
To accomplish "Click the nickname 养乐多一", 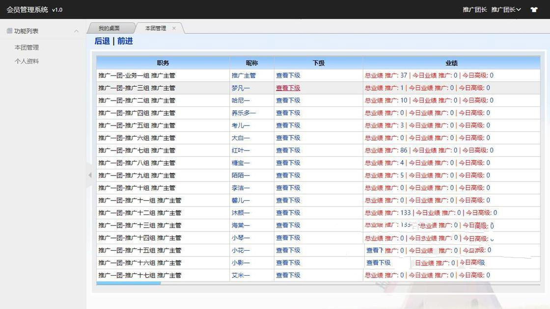I will (x=244, y=113).
